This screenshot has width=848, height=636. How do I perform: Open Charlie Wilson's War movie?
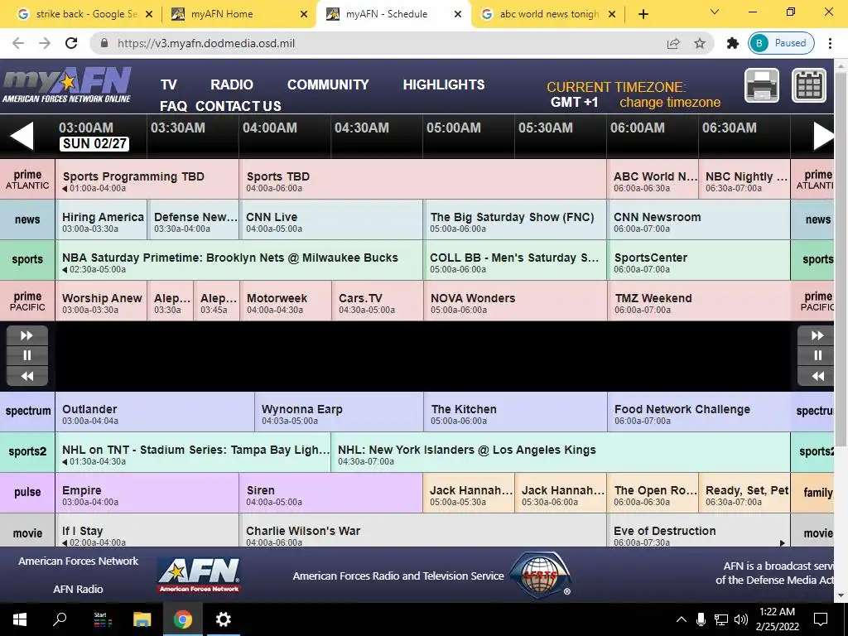pyautogui.click(x=423, y=530)
